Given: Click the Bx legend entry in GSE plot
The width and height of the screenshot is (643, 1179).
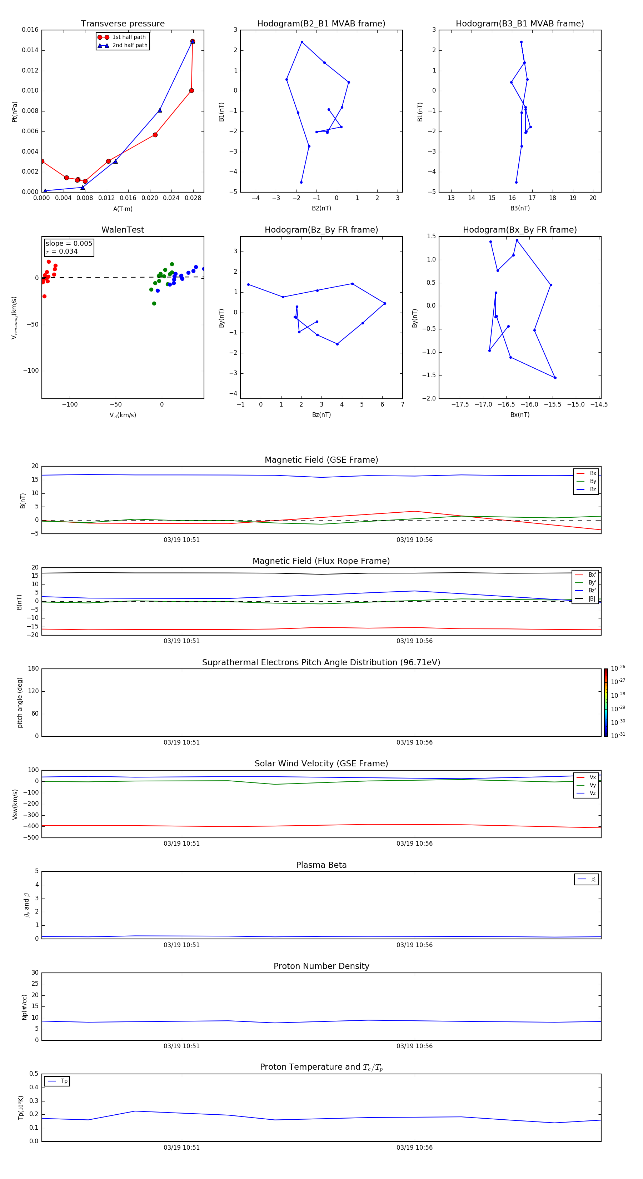Looking at the screenshot, I should click(586, 473).
